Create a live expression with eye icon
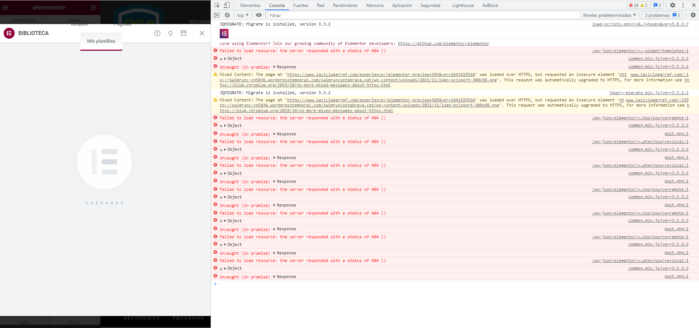 259,15
